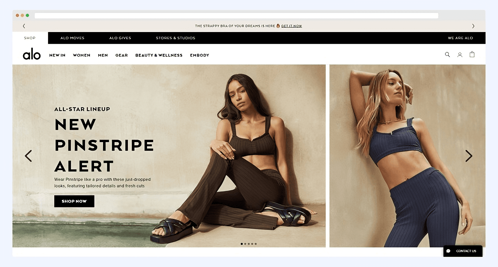The height and width of the screenshot is (267, 498).
Task: Expand the Beauty & Wellness menu
Action: point(159,55)
